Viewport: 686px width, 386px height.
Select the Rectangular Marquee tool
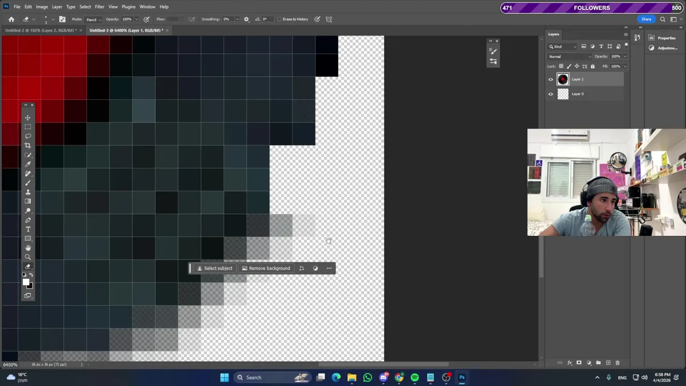tap(28, 127)
